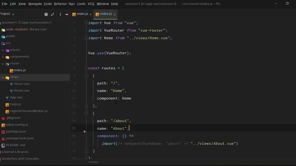Screen dimensions: 296x166
Task: Open the Navigate menu
Action: pos(35,4)
